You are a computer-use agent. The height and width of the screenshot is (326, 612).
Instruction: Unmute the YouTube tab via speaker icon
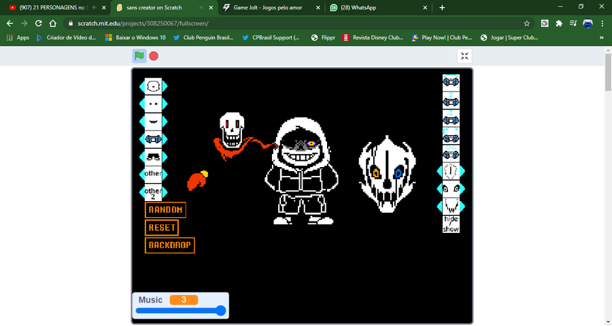point(94,7)
